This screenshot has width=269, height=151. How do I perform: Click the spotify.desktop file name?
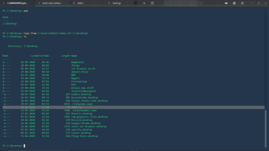[82, 130]
